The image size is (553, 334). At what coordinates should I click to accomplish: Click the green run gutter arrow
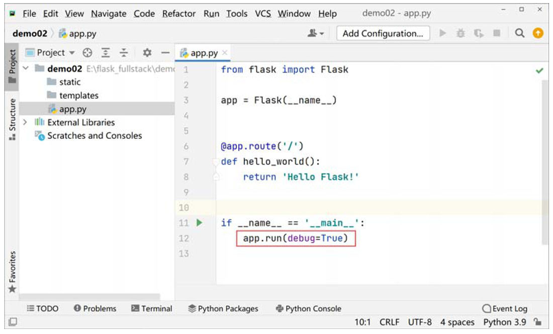199,223
